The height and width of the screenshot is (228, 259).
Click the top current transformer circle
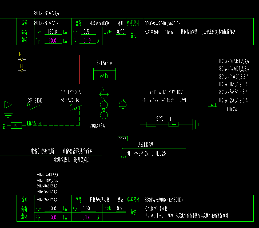click(x=104, y=95)
